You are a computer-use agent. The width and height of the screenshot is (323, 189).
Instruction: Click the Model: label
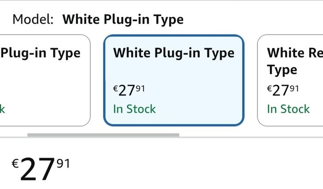[33, 19]
